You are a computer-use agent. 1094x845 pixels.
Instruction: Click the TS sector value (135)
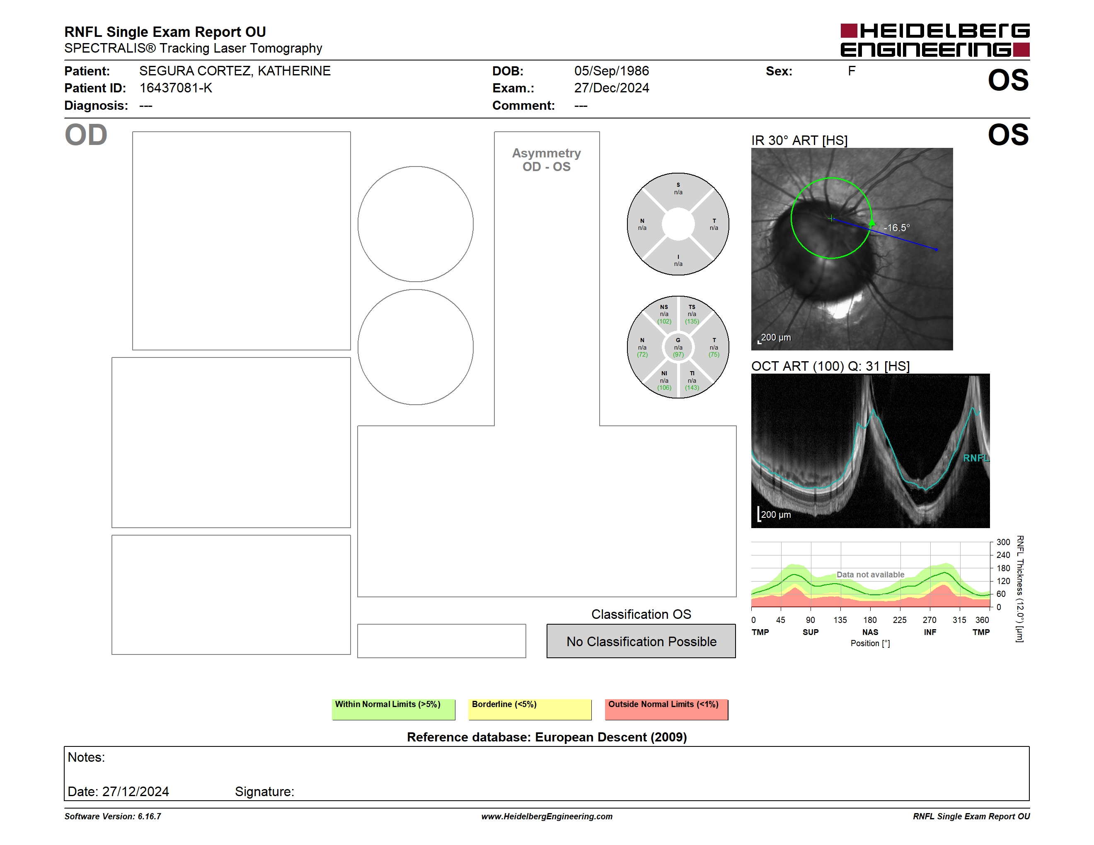(x=692, y=321)
